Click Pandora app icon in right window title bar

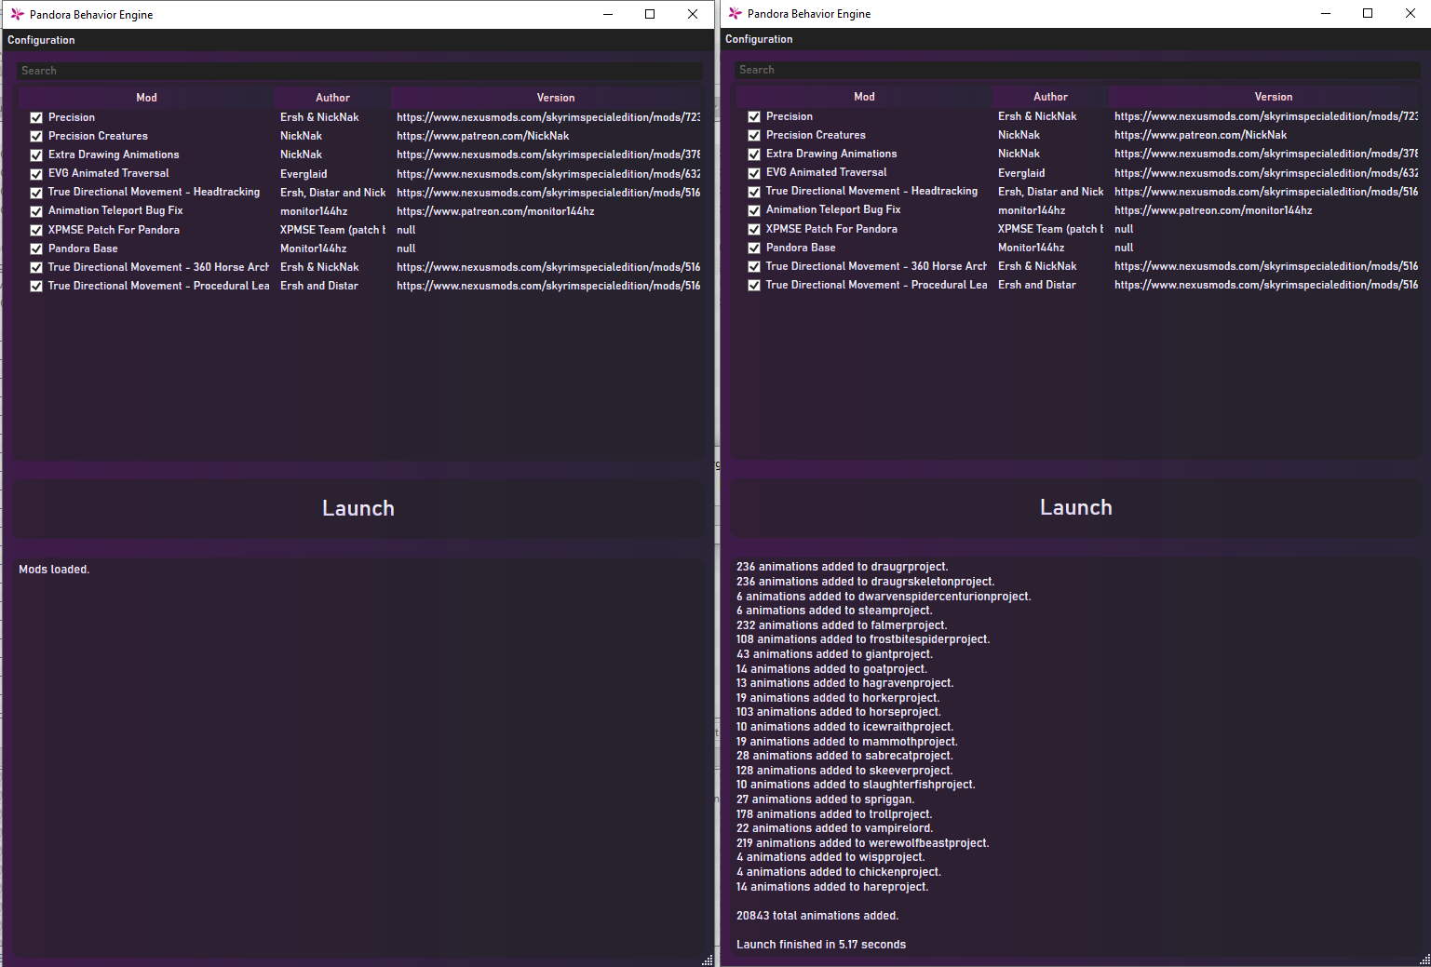pos(735,13)
